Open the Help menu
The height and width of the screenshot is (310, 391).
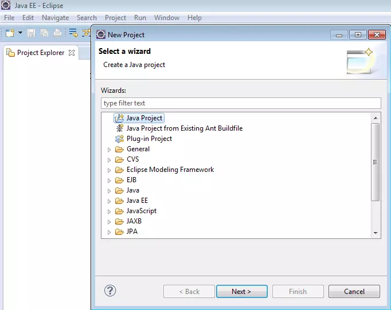[194, 18]
